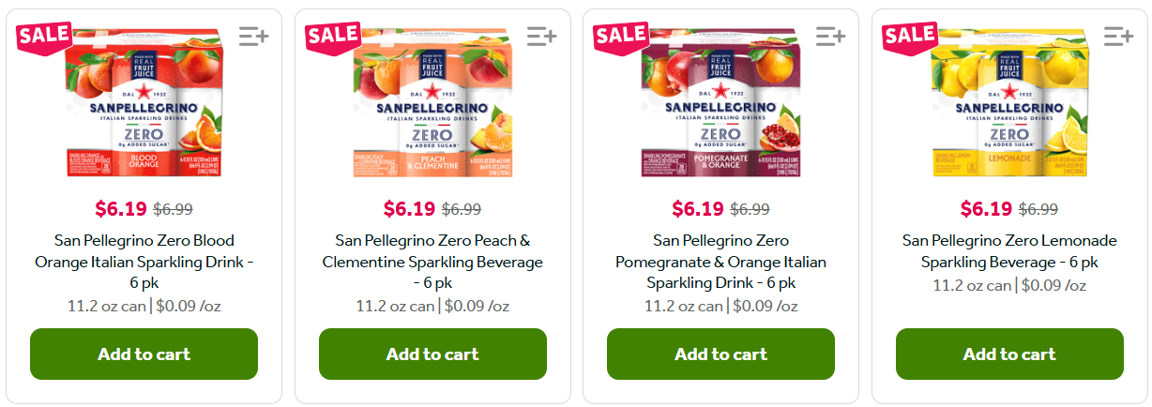Image resolution: width=1152 pixels, height=407 pixels.
Task: Add Blood Orange sparkling drink to cart
Action: click(144, 354)
